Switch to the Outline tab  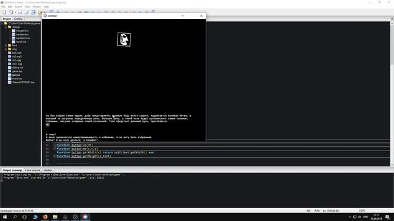pos(18,19)
